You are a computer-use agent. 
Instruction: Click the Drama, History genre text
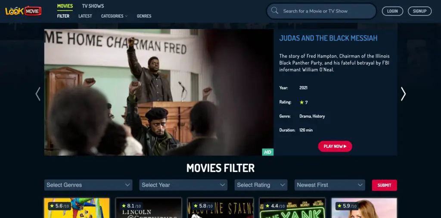[x=312, y=116]
